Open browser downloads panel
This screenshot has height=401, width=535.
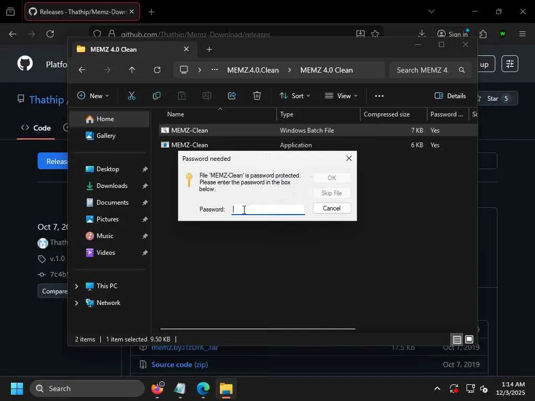click(x=422, y=33)
